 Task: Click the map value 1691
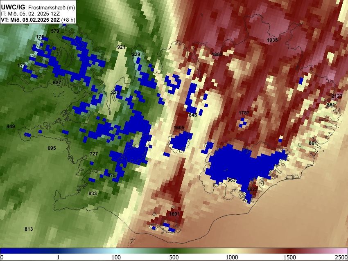(174, 214)
